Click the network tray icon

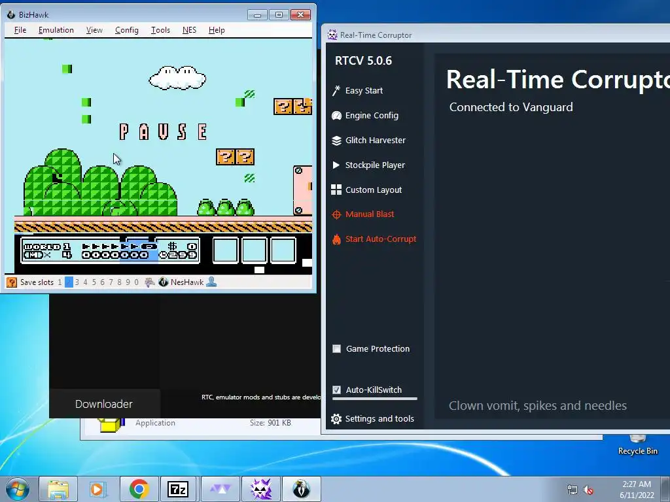coord(572,490)
